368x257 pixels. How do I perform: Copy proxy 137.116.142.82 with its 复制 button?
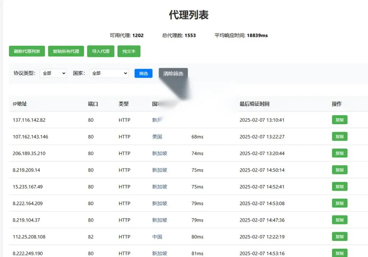click(340, 120)
